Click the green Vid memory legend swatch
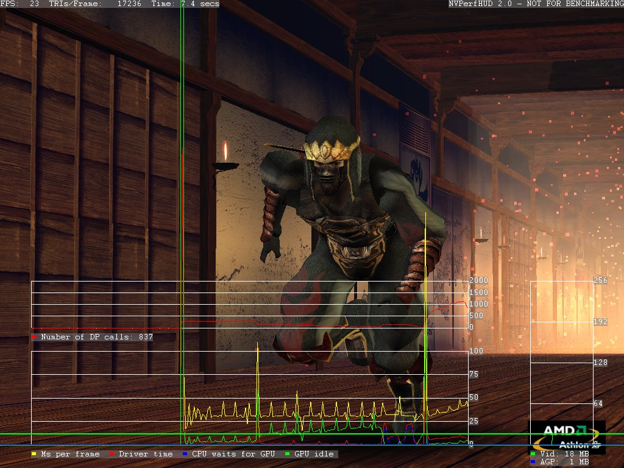Image resolution: width=624 pixels, height=468 pixels. tap(533, 453)
